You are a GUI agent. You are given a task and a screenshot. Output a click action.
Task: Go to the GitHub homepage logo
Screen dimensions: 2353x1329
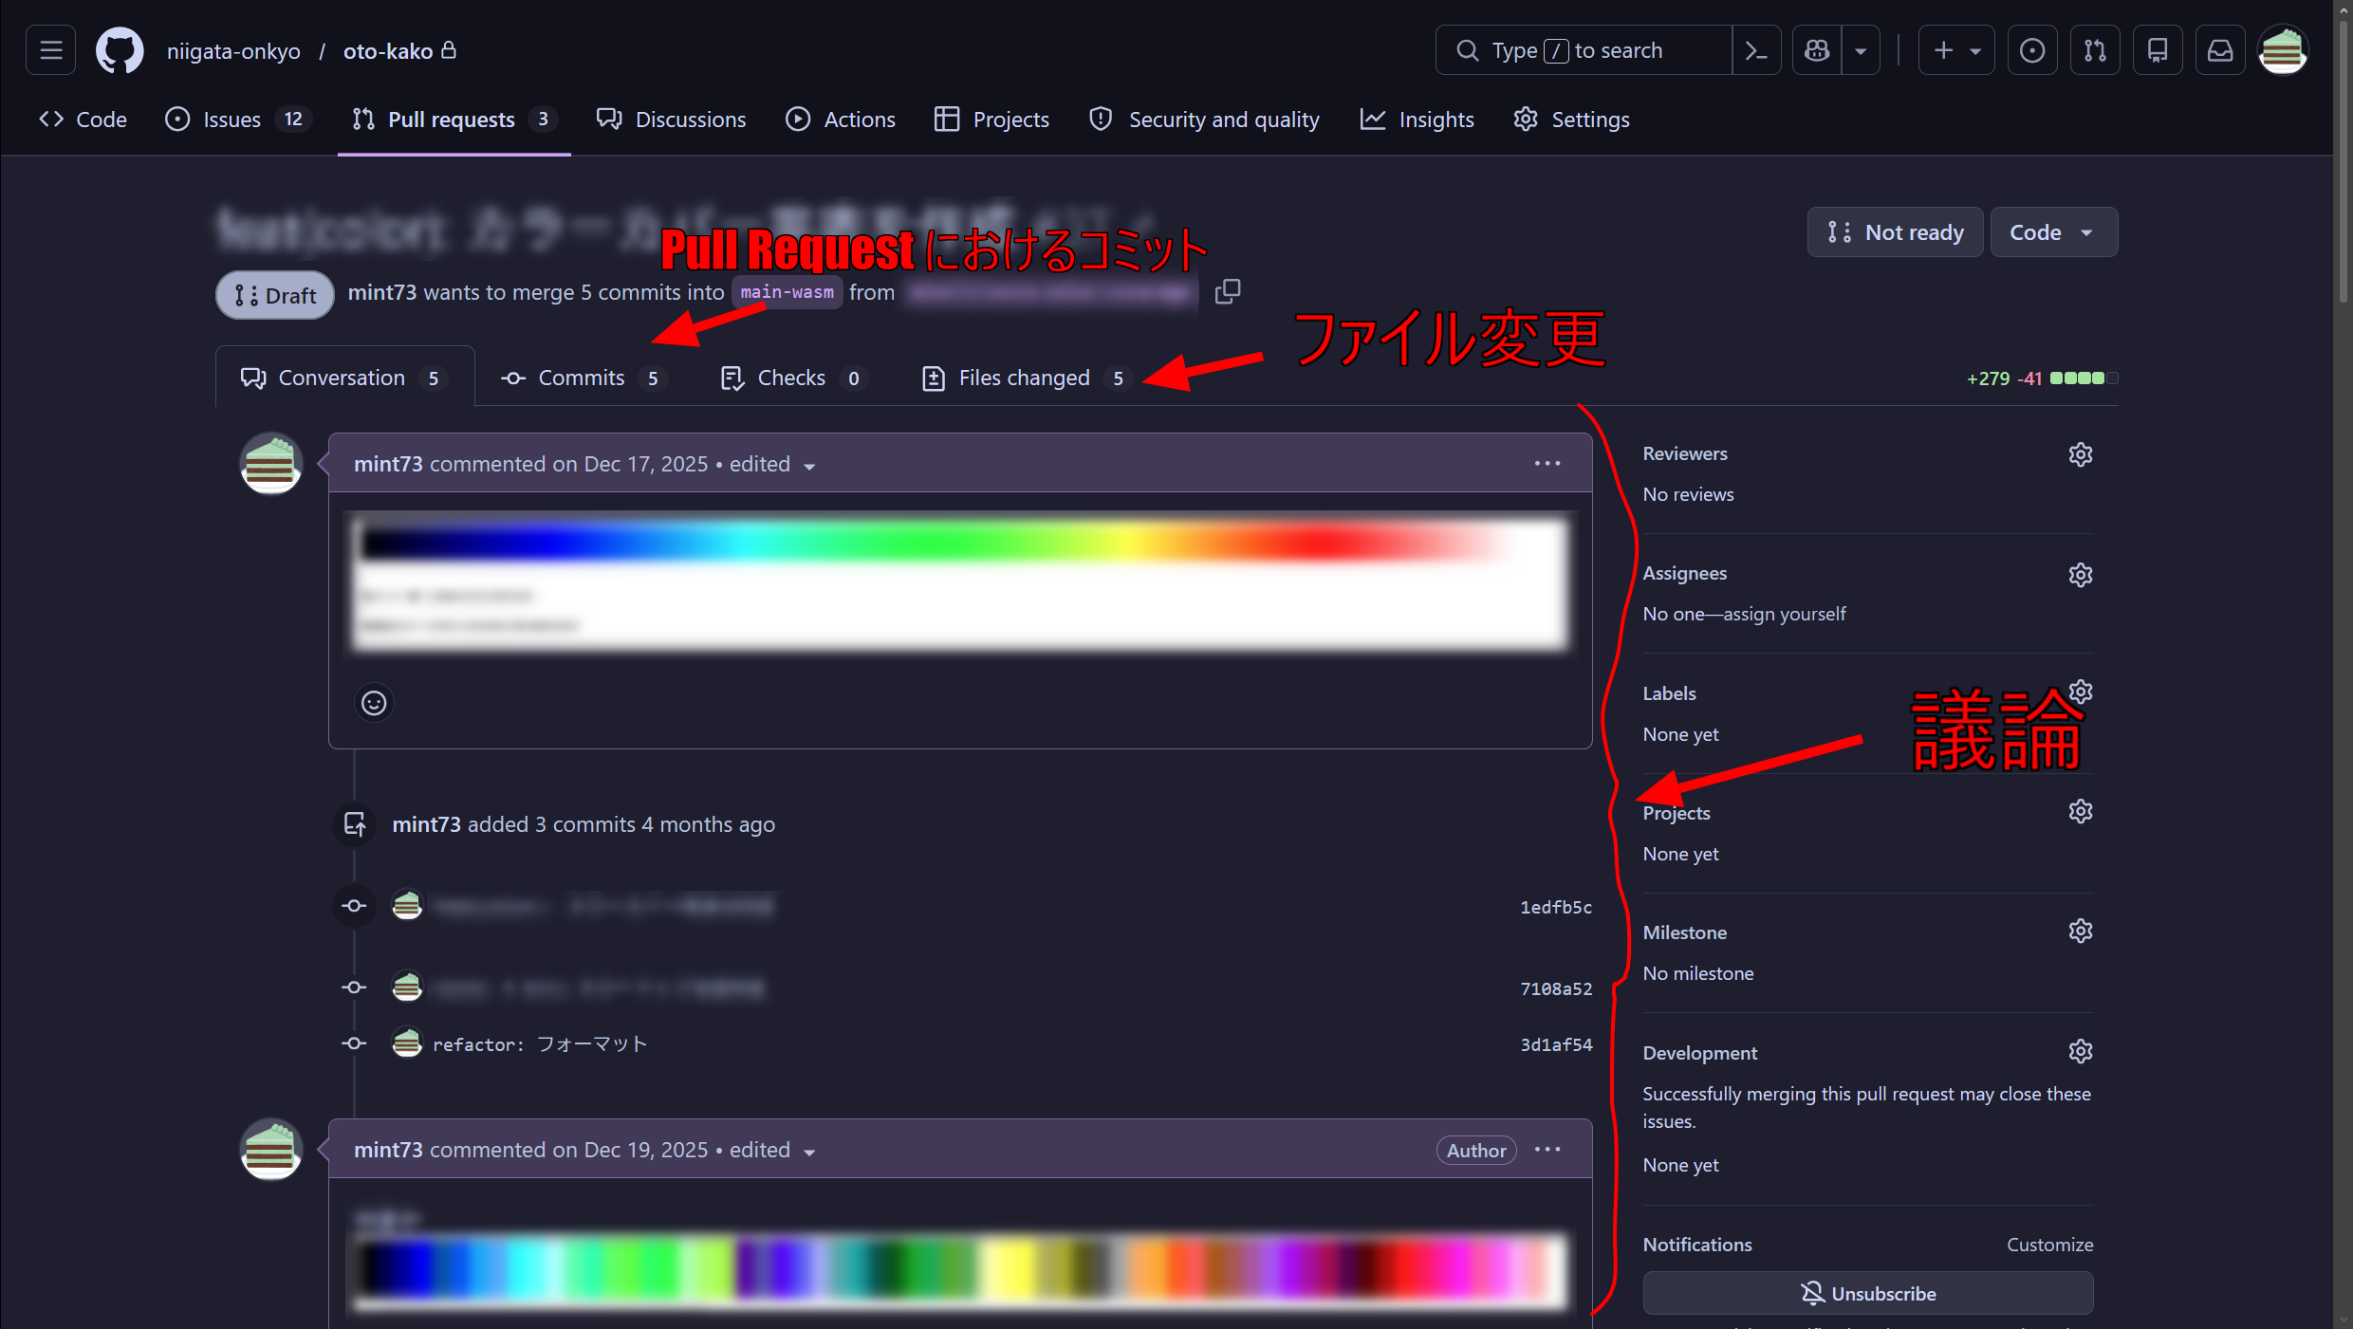coord(120,50)
